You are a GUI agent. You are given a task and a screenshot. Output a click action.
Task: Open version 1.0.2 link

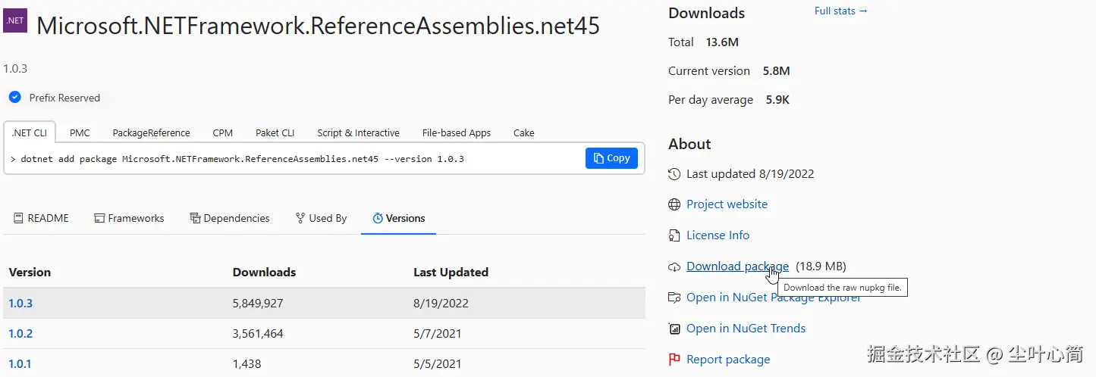click(x=20, y=333)
